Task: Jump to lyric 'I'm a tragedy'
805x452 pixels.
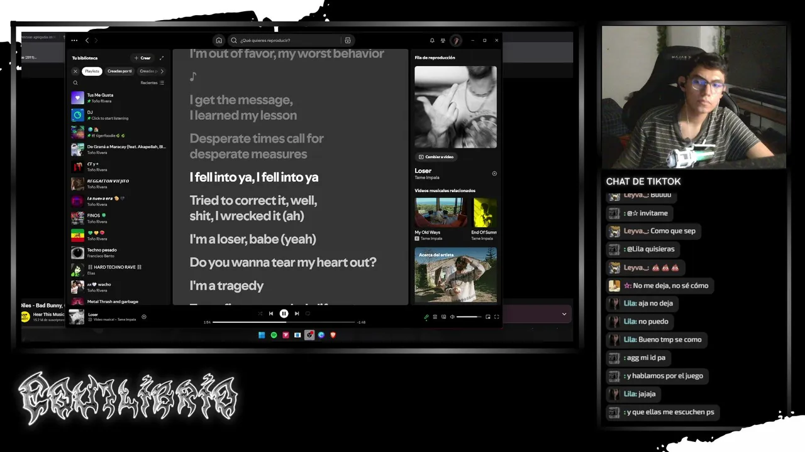Action: coord(226,286)
